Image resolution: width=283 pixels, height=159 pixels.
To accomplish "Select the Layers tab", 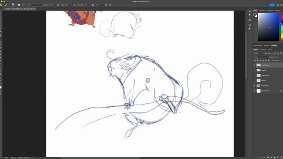I will click(x=256, y=49).
